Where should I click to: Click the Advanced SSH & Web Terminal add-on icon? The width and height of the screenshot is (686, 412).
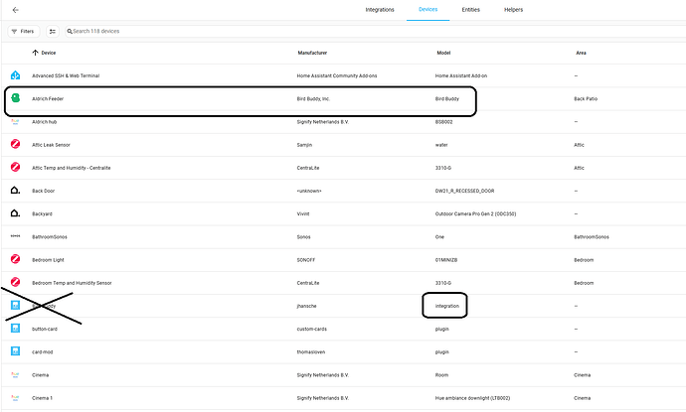point(15,75)
